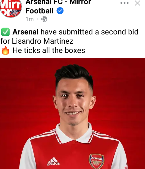
Task: Follow the bold Arsenal tagged link
Action: (x=25, y=32)
